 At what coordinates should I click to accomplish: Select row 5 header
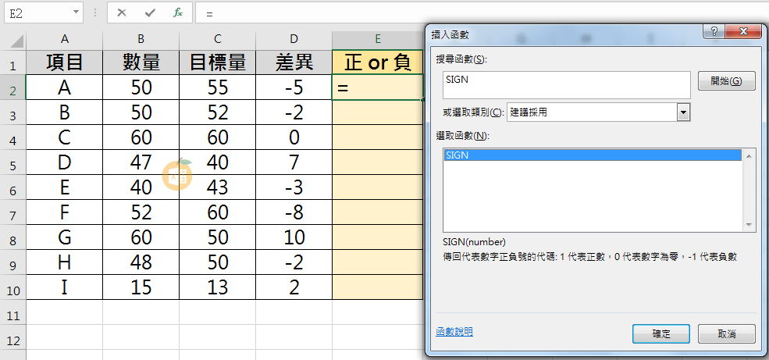coord(12,166)
